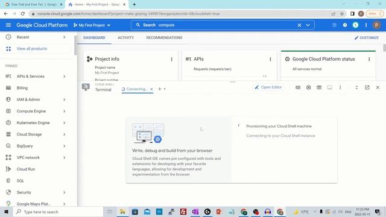
Task: Switch to the Activity tab
Action: pos(125,37)
